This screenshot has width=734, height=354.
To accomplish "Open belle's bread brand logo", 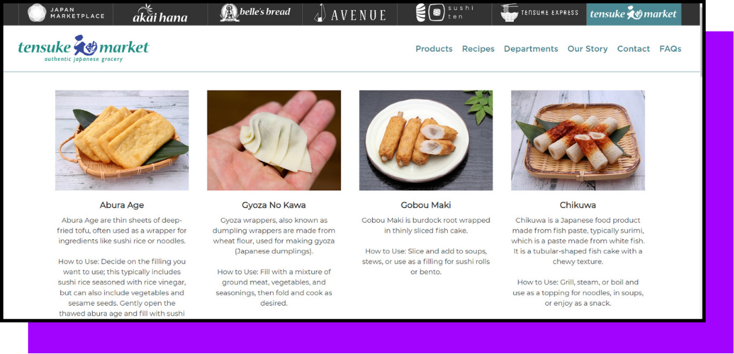I will [x=255, y=13].
